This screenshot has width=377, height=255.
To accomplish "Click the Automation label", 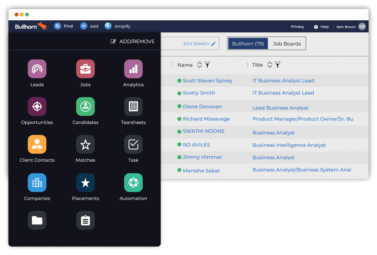I will [x=133, y=198].
